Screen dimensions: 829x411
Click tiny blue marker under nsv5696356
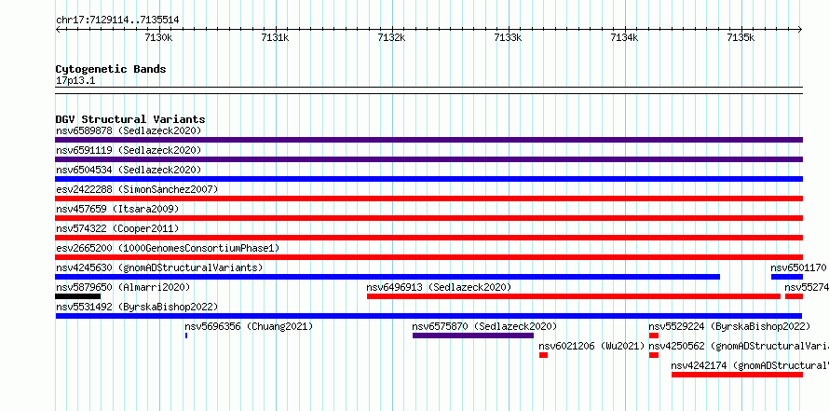(x=186, y=336)
